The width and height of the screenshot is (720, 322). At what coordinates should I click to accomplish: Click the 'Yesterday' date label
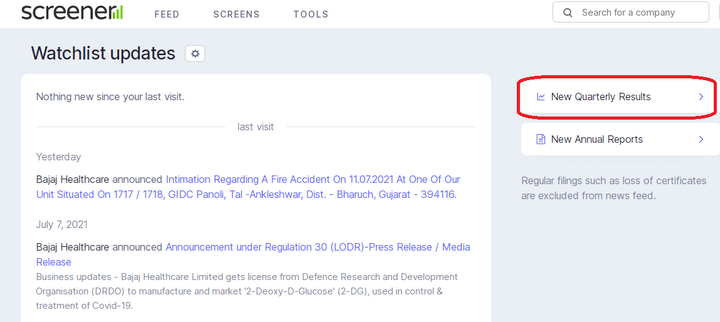point(58,157)
